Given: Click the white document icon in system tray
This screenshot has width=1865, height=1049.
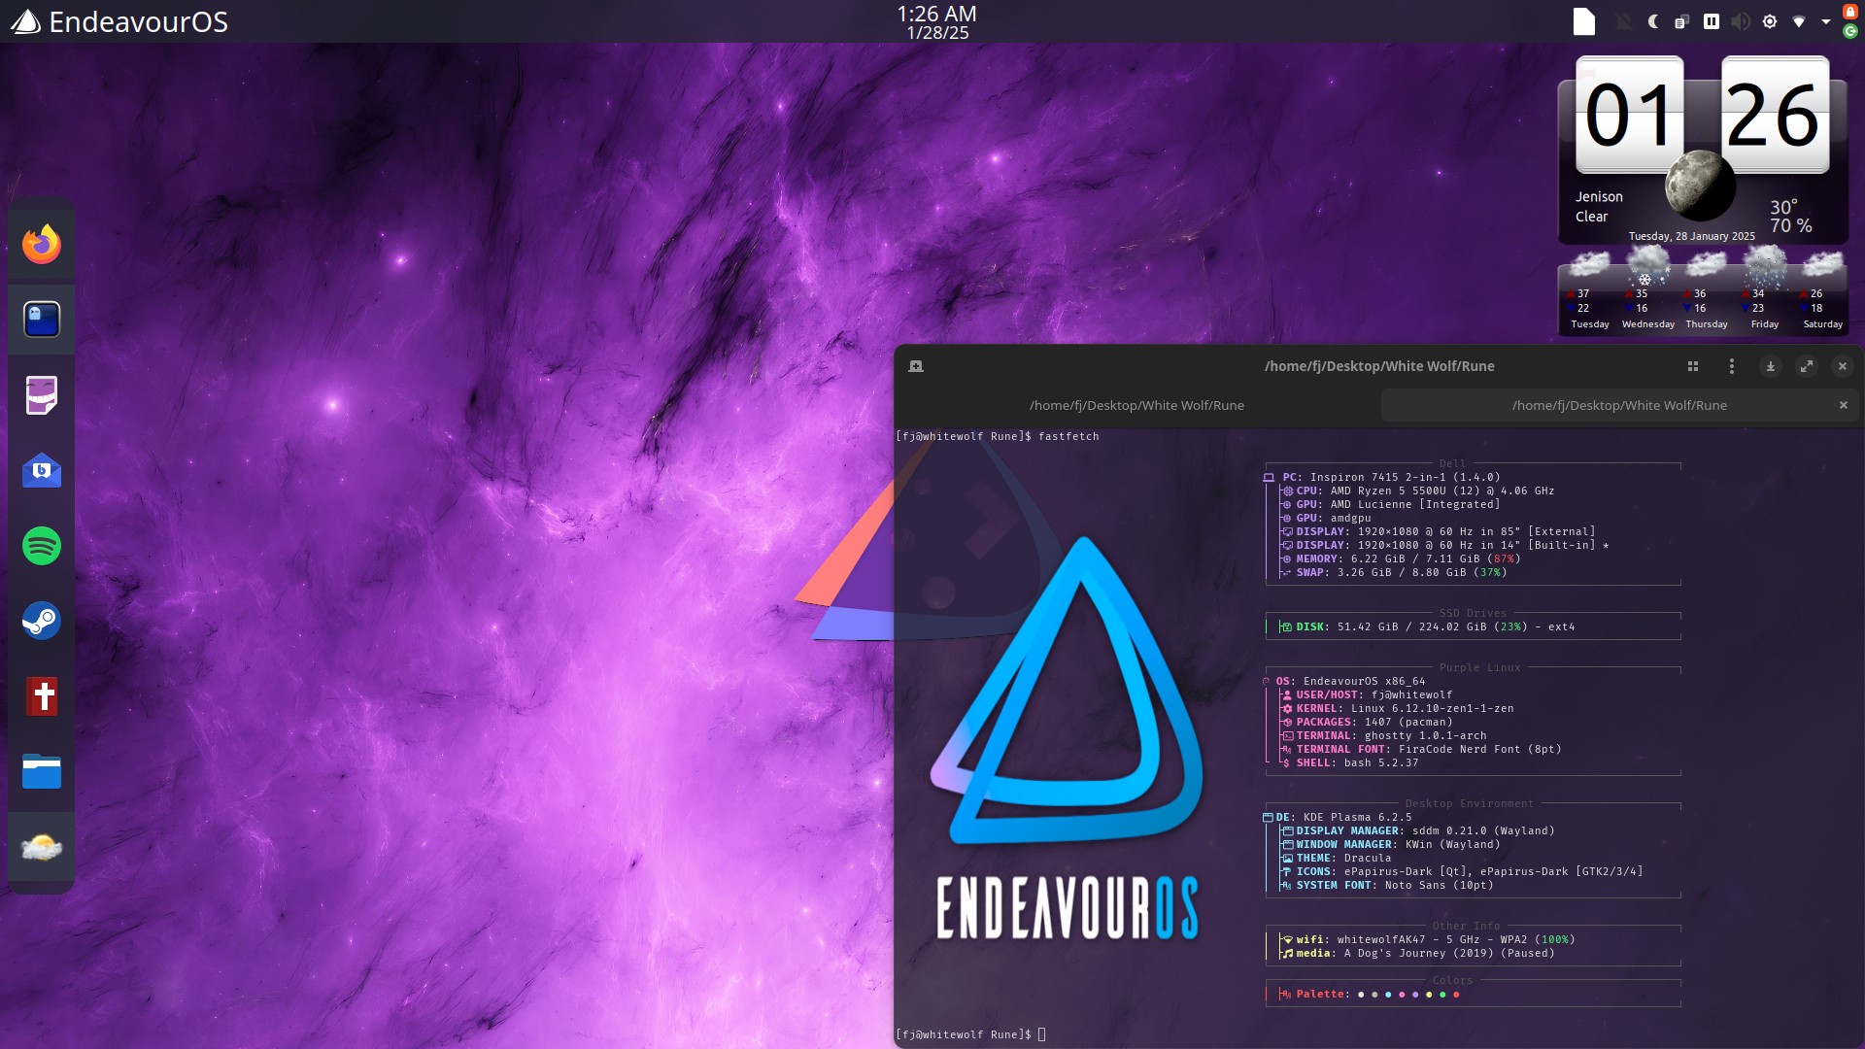Looking at the screenshot, I should pos(1584,21).
